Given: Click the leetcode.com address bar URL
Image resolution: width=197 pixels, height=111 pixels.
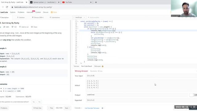Looking at the screenshot, I should (x=33, y=7).
